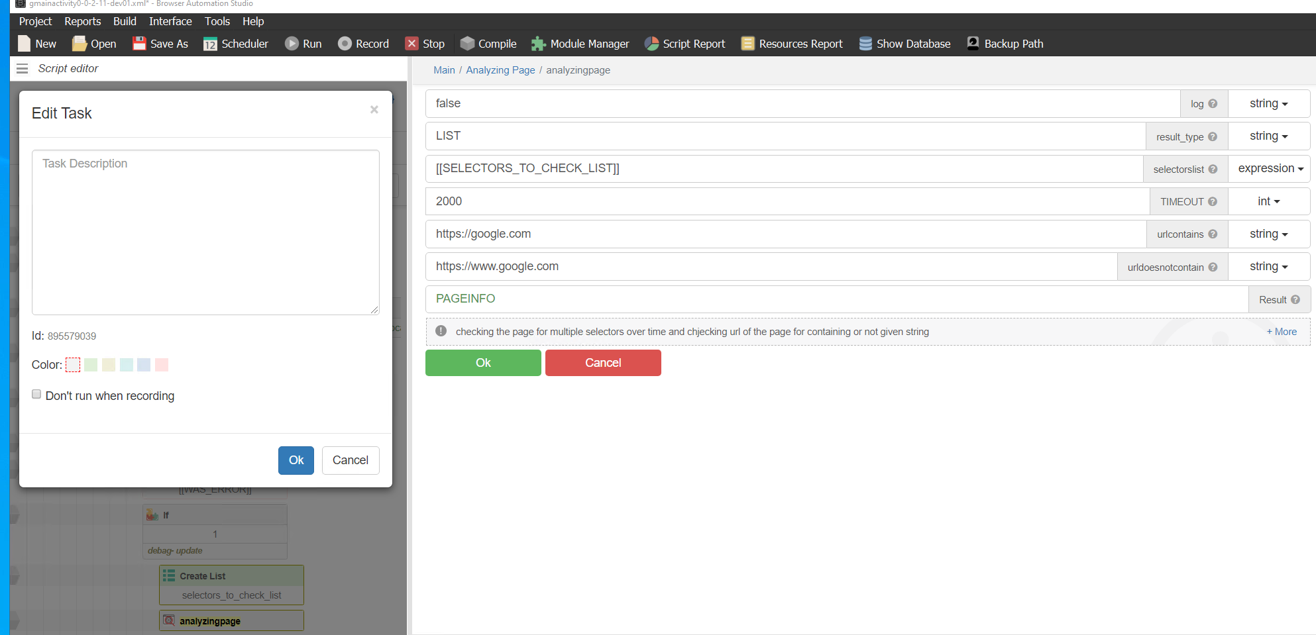
Task: Choose the pink task color swatch
Action: coord(162,365)
